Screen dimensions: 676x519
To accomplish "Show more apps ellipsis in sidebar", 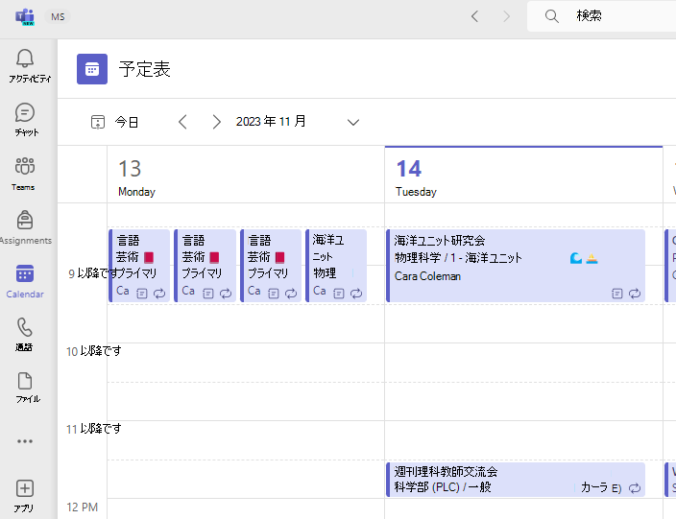I will (25, 441).
